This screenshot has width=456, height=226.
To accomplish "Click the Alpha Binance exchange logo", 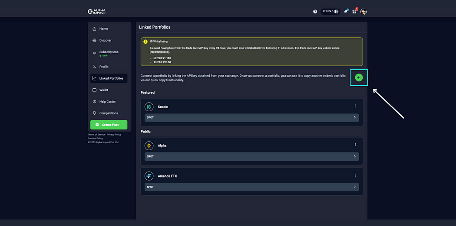I will tap(149, 146).
